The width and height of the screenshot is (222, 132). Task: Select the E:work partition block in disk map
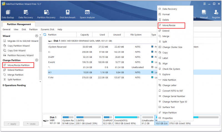click(x=127, y=120)
